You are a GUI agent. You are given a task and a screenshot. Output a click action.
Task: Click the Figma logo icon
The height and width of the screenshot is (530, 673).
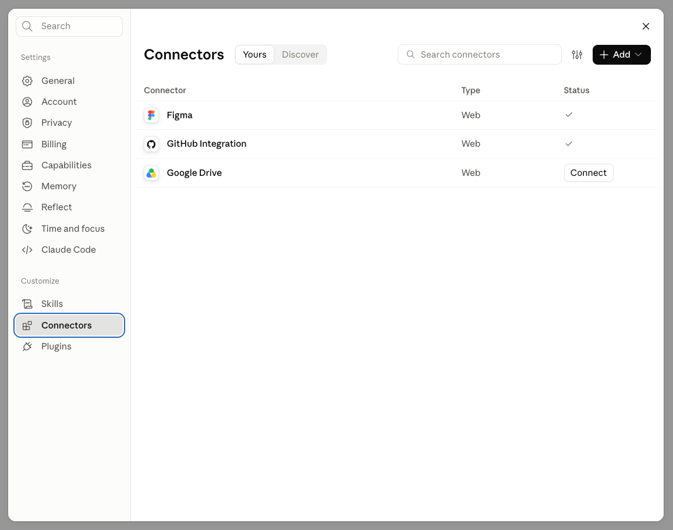151,115
